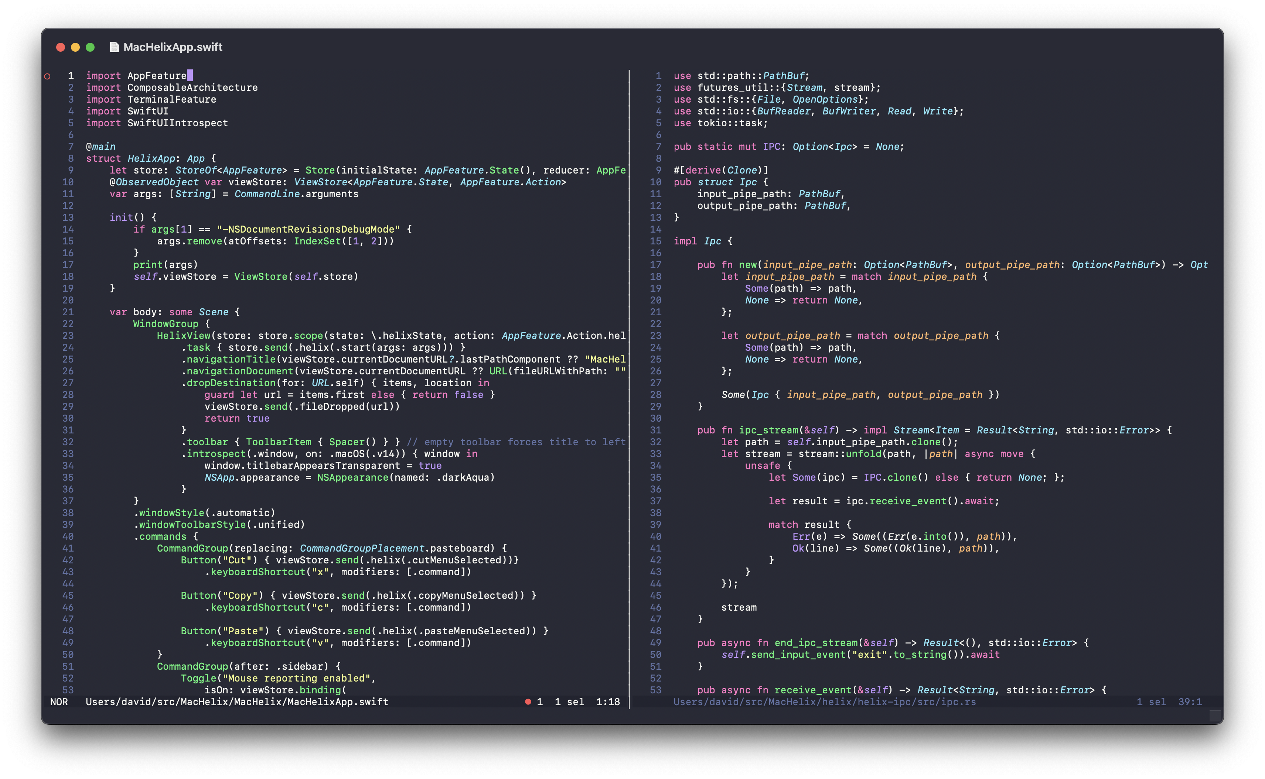Click ".windowToolbarStyle(.unified)" line
This screenshot has height=779, width=1265.
[x=219, y=525]
